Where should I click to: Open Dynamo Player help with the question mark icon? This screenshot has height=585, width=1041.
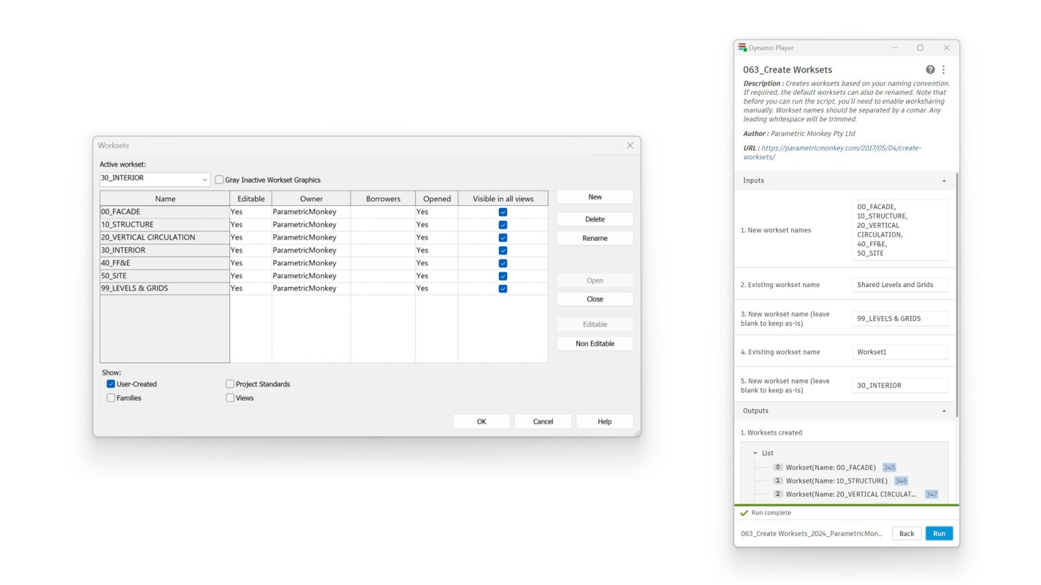(x=929, y=70)
